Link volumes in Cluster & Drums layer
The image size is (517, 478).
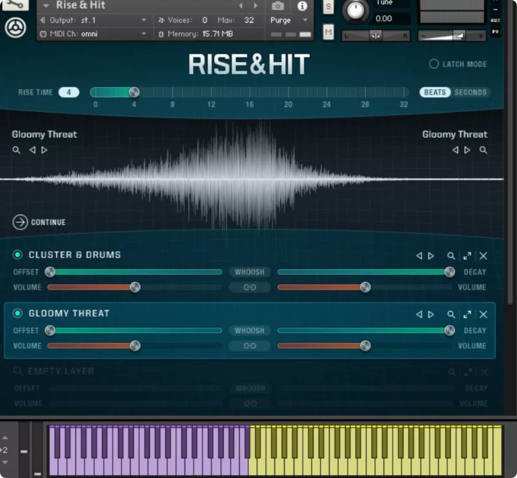point(250,287)
